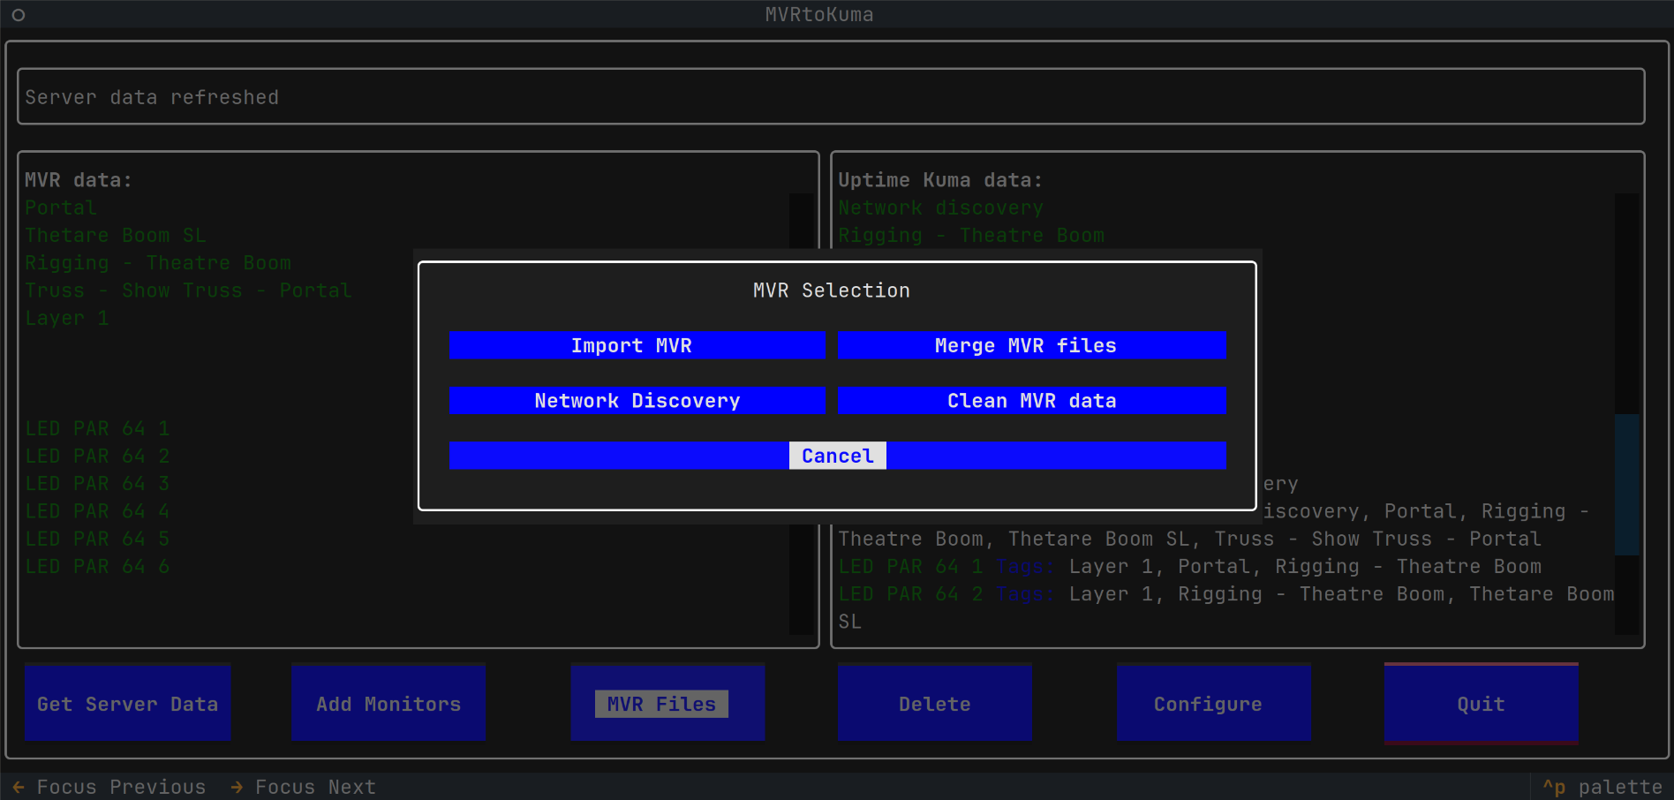Select Merge MVR files

pyautogui.click(x=1032, y=345)
